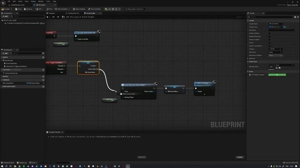This screenshot has width=300, height=168.
Task: Toggle Expose to Cinematics checkbox
Action: [270, 46]
